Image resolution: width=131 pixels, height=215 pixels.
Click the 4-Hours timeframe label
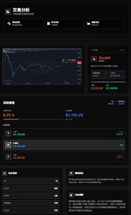122,50
